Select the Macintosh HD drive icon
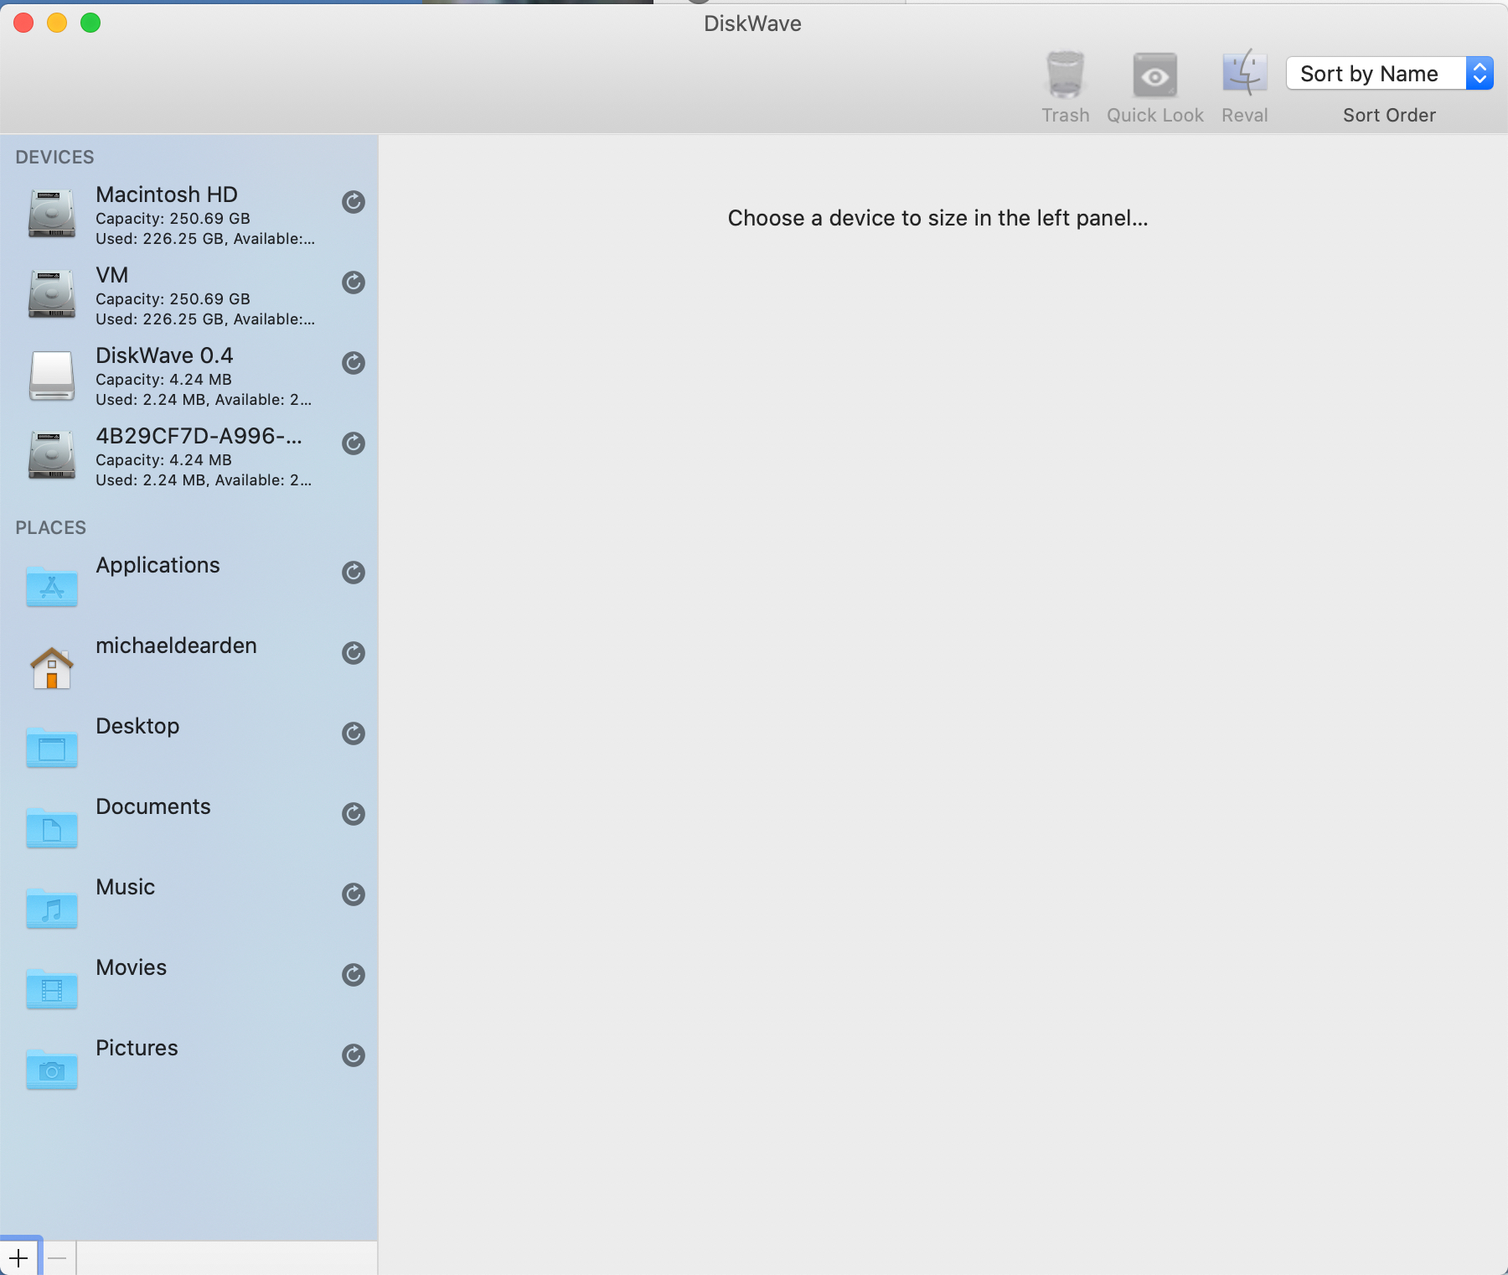This screenshot has width=1508, height=1275. (x=52, y=214)
